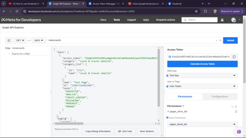Delete all permissions trash icon
This screenshot has width=246, height=138.
coord(236,107)
